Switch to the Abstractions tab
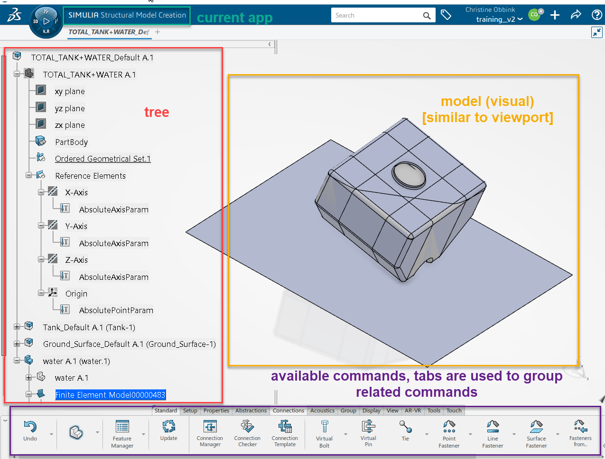 251,411
